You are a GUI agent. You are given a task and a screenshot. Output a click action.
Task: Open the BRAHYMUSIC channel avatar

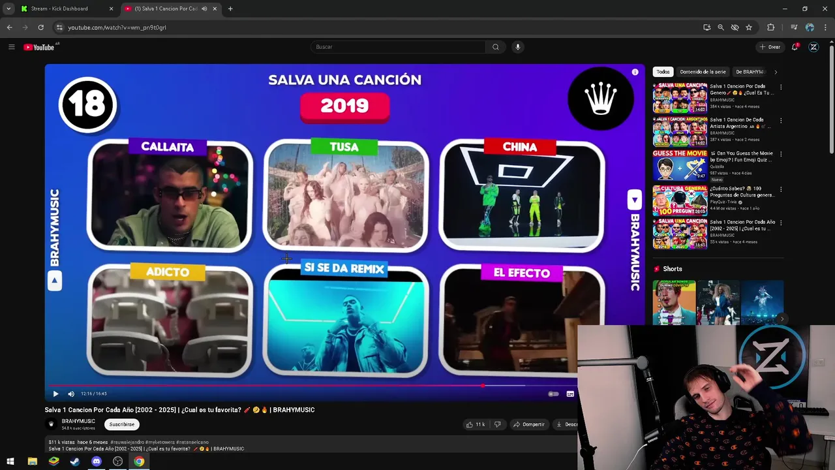pos(51,424)
